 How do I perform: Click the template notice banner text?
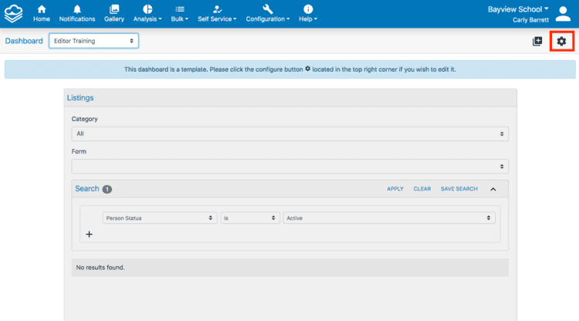click(289, 69)
